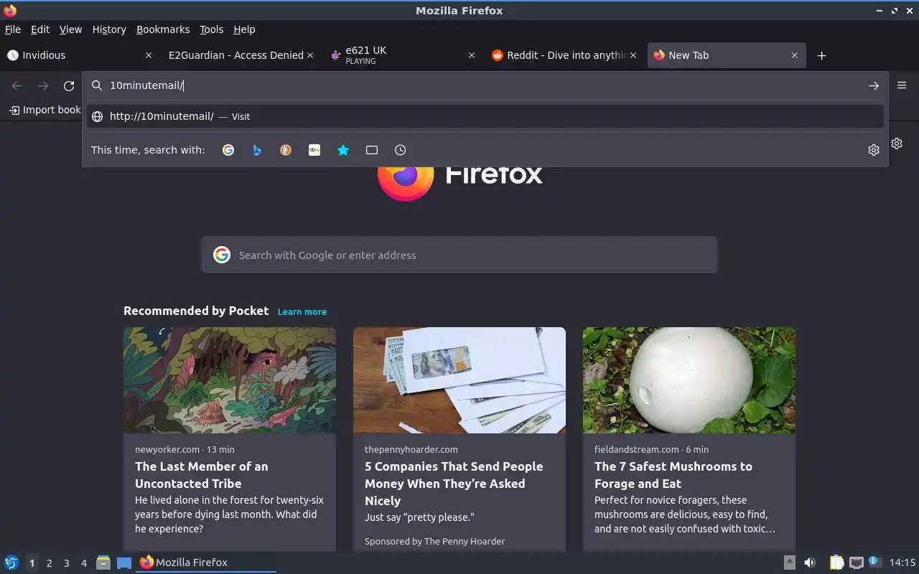
Task: Open the Uncontacted Tribe article image
Action: pyautogui.click(x=230, y=380)
